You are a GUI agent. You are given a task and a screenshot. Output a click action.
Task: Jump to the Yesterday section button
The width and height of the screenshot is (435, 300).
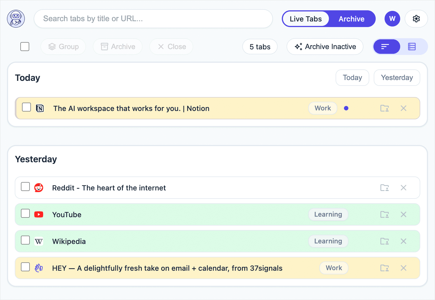397,78
